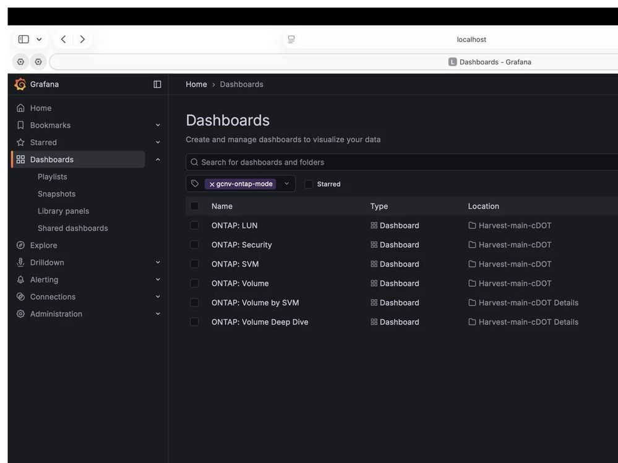Expand the Bookmarks section chevron

pos(158,125)
